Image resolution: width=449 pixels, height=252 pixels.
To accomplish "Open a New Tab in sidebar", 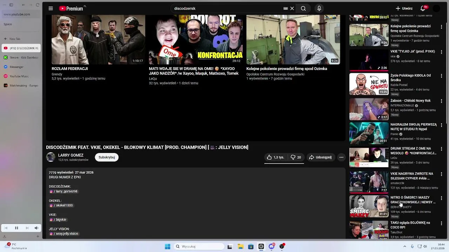I will click(x=21, y=39).
